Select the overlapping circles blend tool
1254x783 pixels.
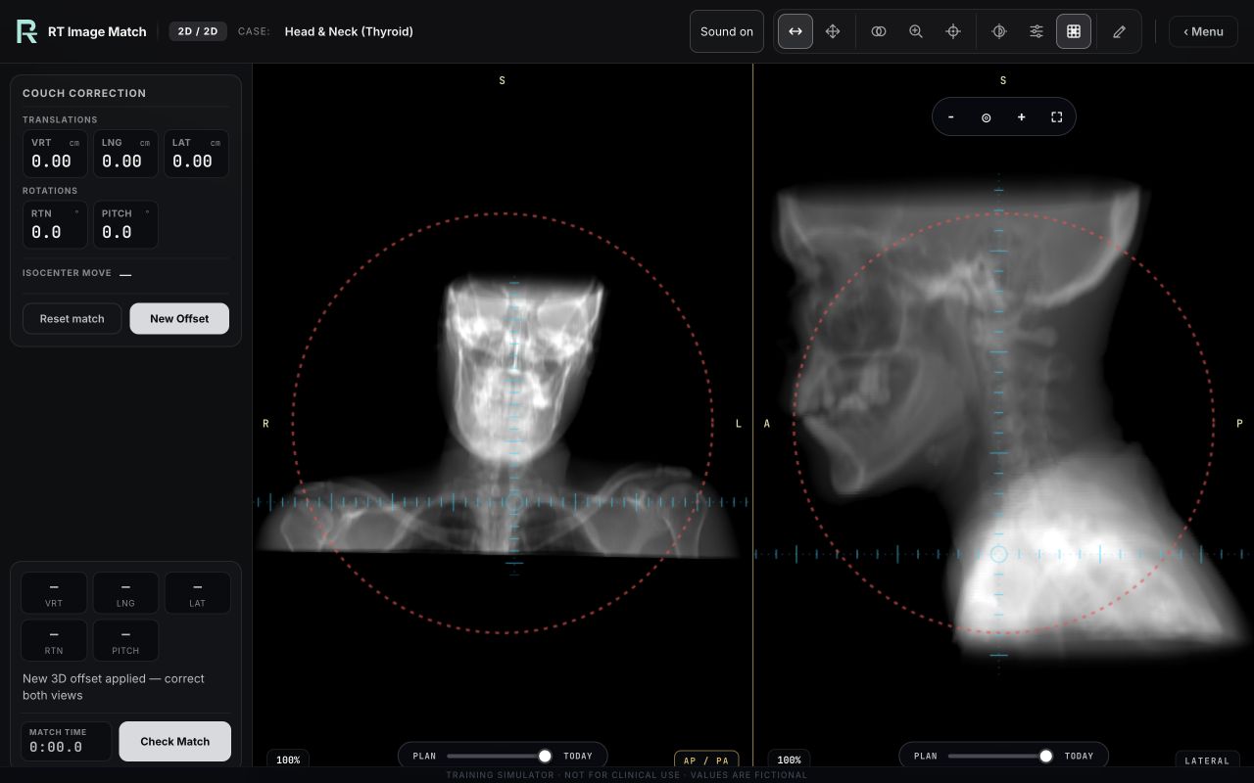879,31
